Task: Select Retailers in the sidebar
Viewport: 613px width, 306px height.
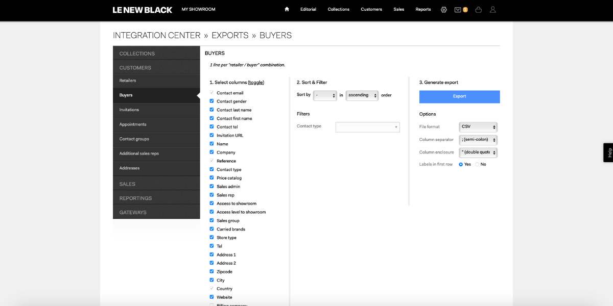Action: pos(156,81)
